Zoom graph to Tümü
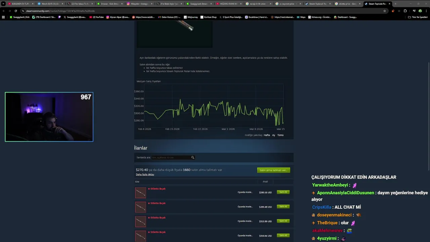Viewport: 430px width, 242px height. 280,135
